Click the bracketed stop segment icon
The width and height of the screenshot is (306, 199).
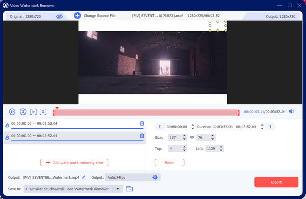pos(43,112)
